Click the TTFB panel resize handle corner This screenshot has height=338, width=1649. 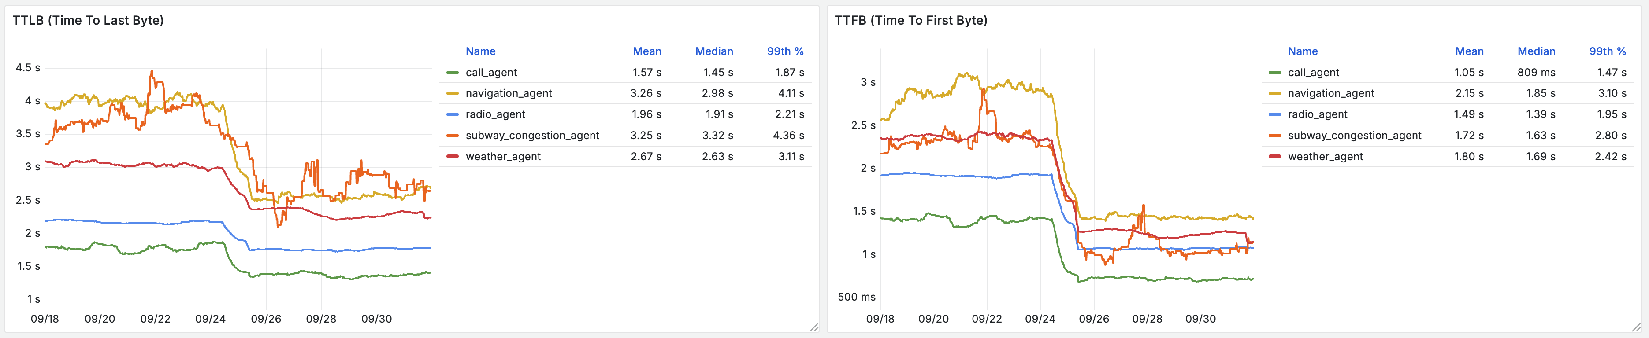[x=1635, y=327]
